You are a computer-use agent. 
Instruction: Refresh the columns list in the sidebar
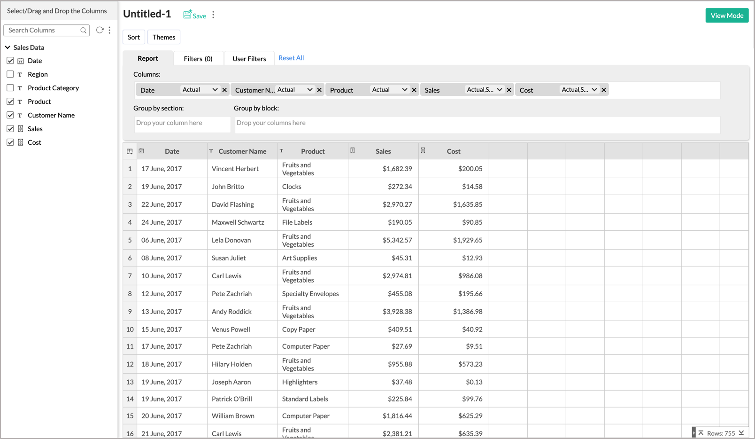pyautogui.click(x=100, y=30)
